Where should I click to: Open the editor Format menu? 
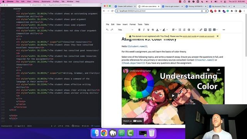[x=132, y=24]
